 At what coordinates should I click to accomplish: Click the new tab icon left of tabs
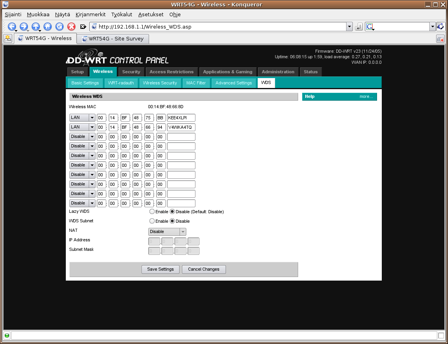[8, 38]
